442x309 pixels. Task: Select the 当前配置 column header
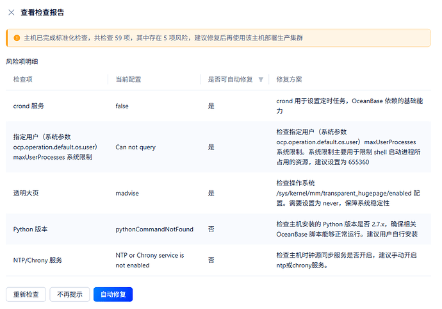129,79
